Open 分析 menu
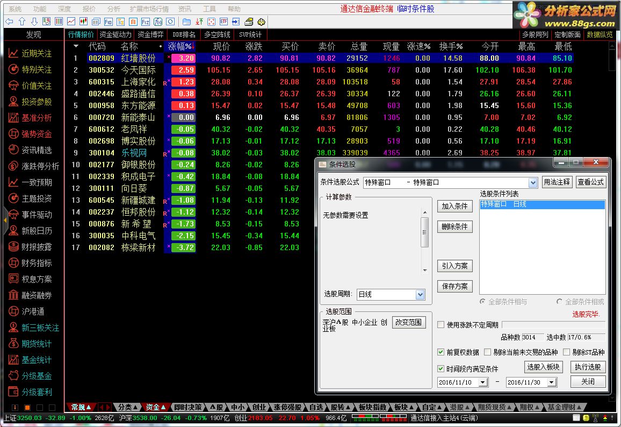Screen dimensions: 621x427 pos(114,9)
